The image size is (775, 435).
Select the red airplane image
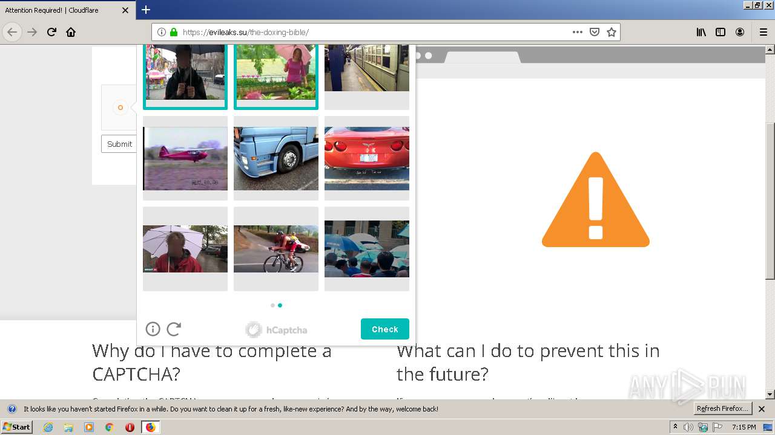point(185,158)
